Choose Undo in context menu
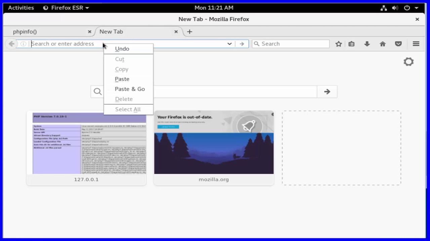The height and width of the screenshot is (241, 430). [128, 49]
